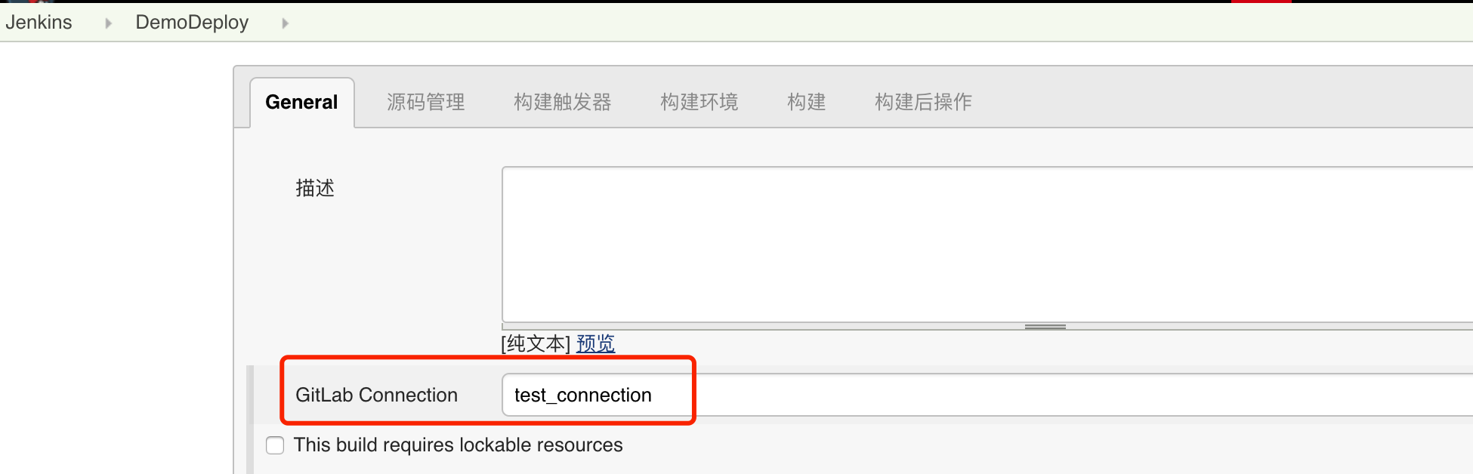Click 'This build requires lockable resources' label text
1473x474 pixels.
pyautogui.click(x=458, y=445)
